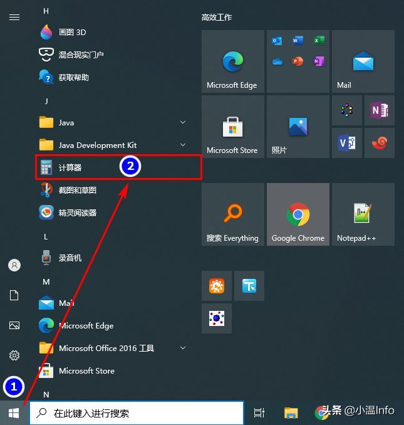Screen dimensions: 404x425
Task: Jump to letter L section header
Action: [x=46, y=236]
